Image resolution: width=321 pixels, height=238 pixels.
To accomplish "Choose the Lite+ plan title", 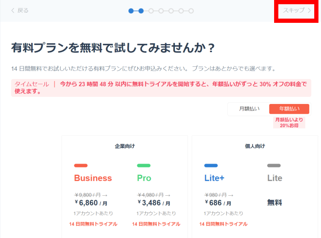I will tap(215, 178).
